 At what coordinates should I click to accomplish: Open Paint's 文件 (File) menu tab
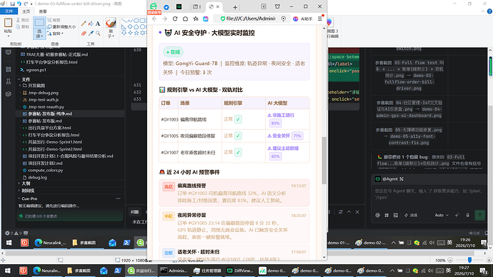(9, 11)
